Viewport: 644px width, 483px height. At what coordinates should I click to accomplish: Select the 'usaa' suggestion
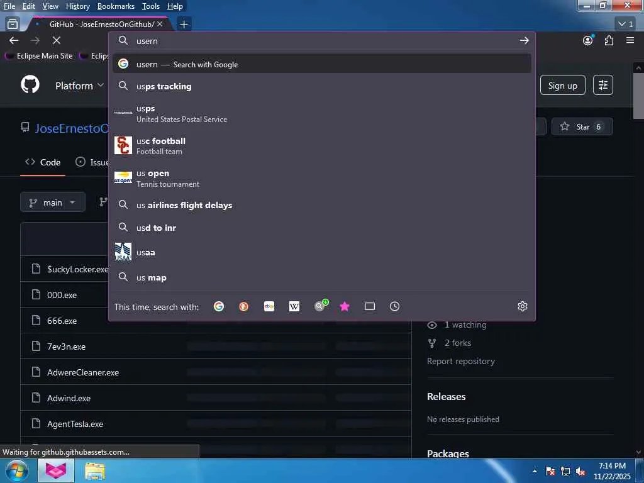(x=322, y=252)
